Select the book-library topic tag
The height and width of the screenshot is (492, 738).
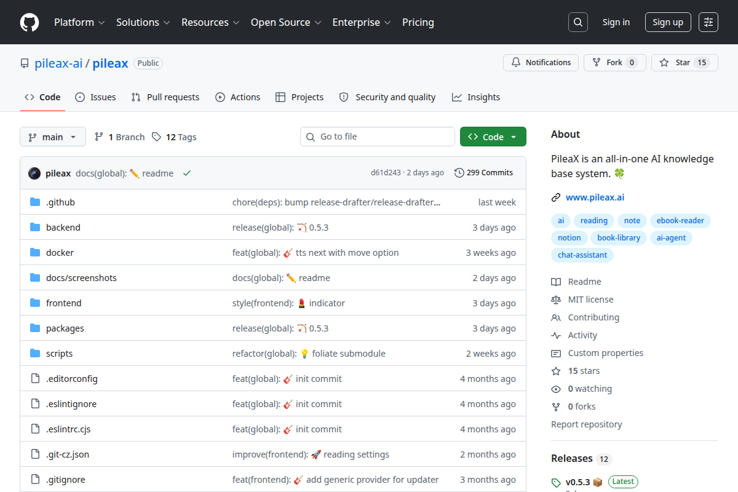point(619,238)
